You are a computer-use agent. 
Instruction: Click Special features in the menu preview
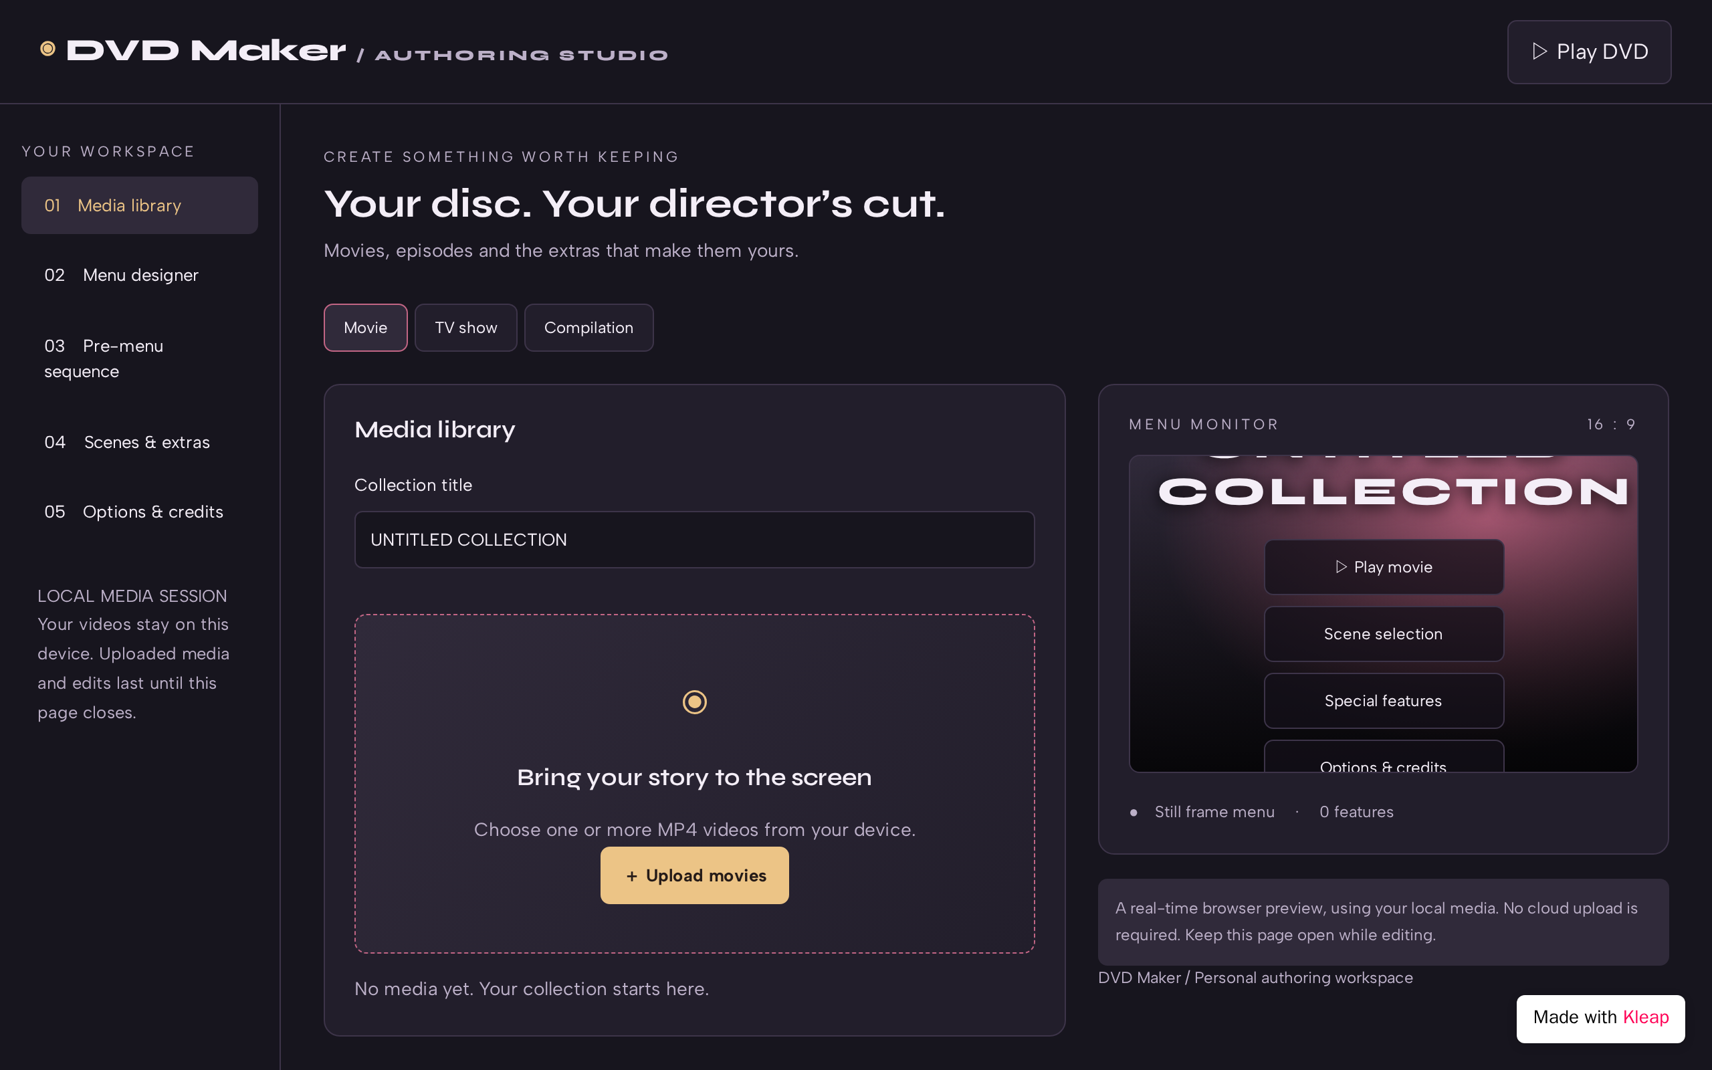(1384, 701)
